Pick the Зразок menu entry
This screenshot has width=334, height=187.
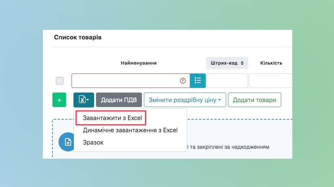coord(93,142)
